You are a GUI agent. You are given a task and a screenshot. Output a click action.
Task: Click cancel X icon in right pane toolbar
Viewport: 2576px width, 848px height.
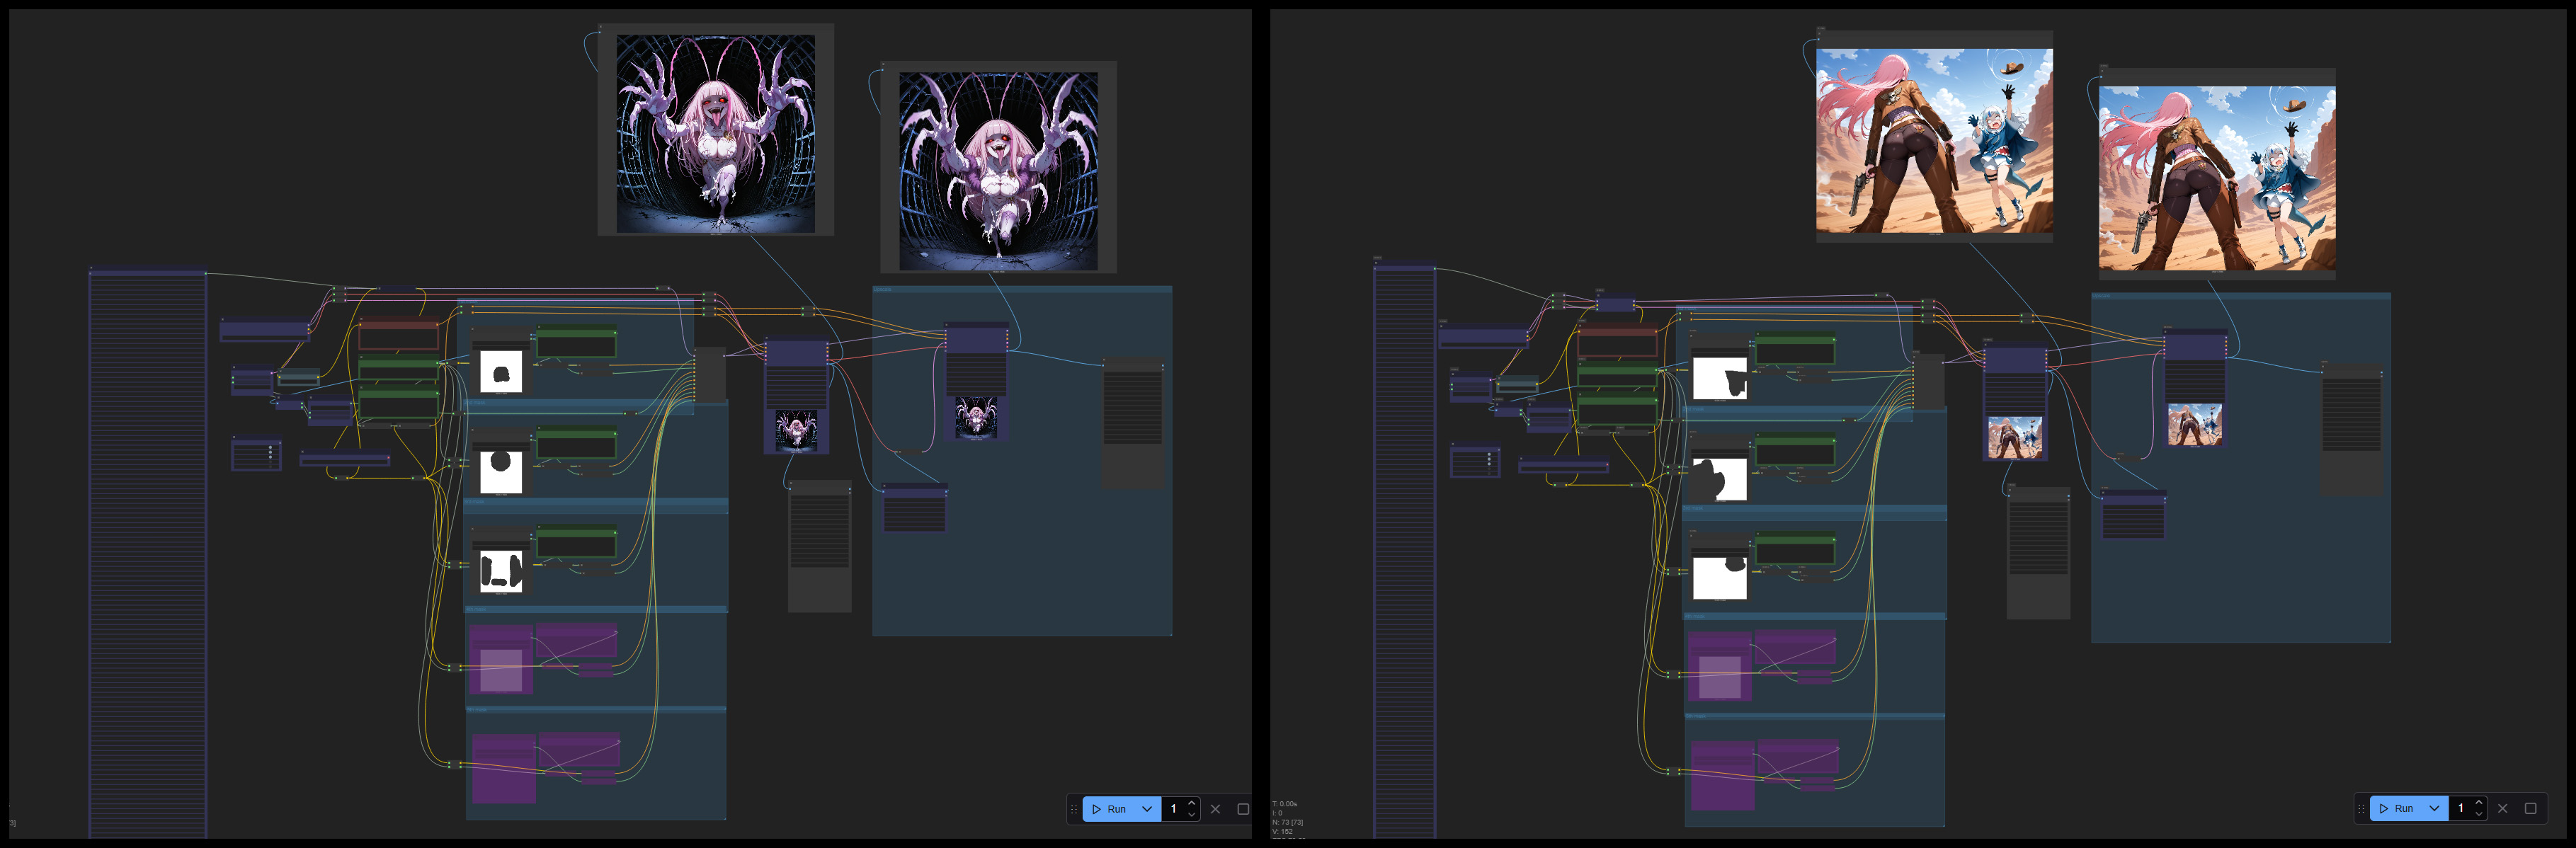(2502, 808)
